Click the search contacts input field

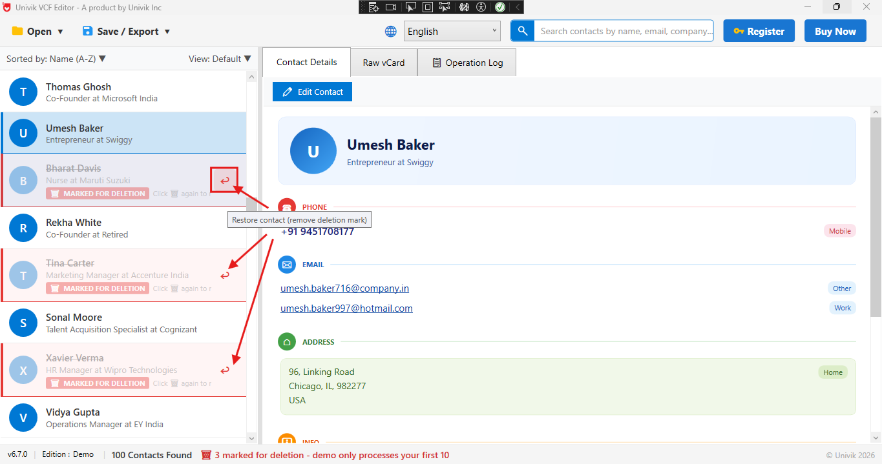(624, 31)
